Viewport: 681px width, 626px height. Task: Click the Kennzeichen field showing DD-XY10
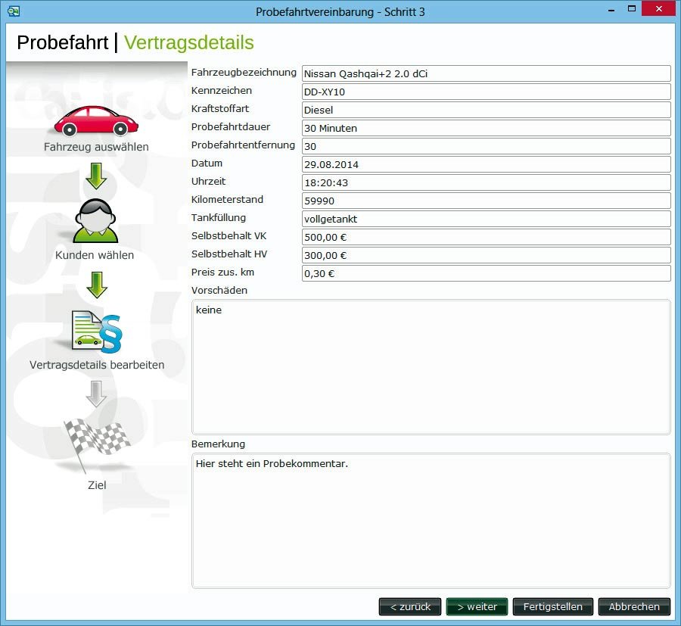[487, 92]
